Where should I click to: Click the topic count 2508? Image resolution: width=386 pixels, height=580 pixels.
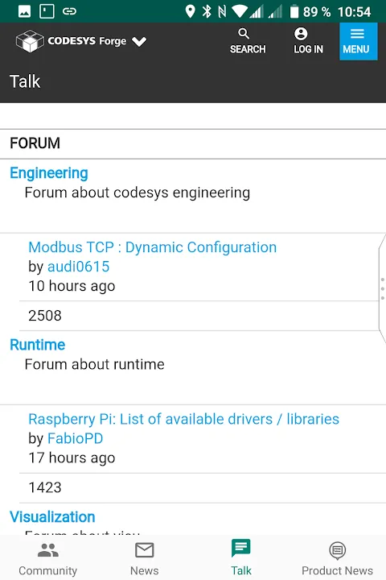click(45, 316)
